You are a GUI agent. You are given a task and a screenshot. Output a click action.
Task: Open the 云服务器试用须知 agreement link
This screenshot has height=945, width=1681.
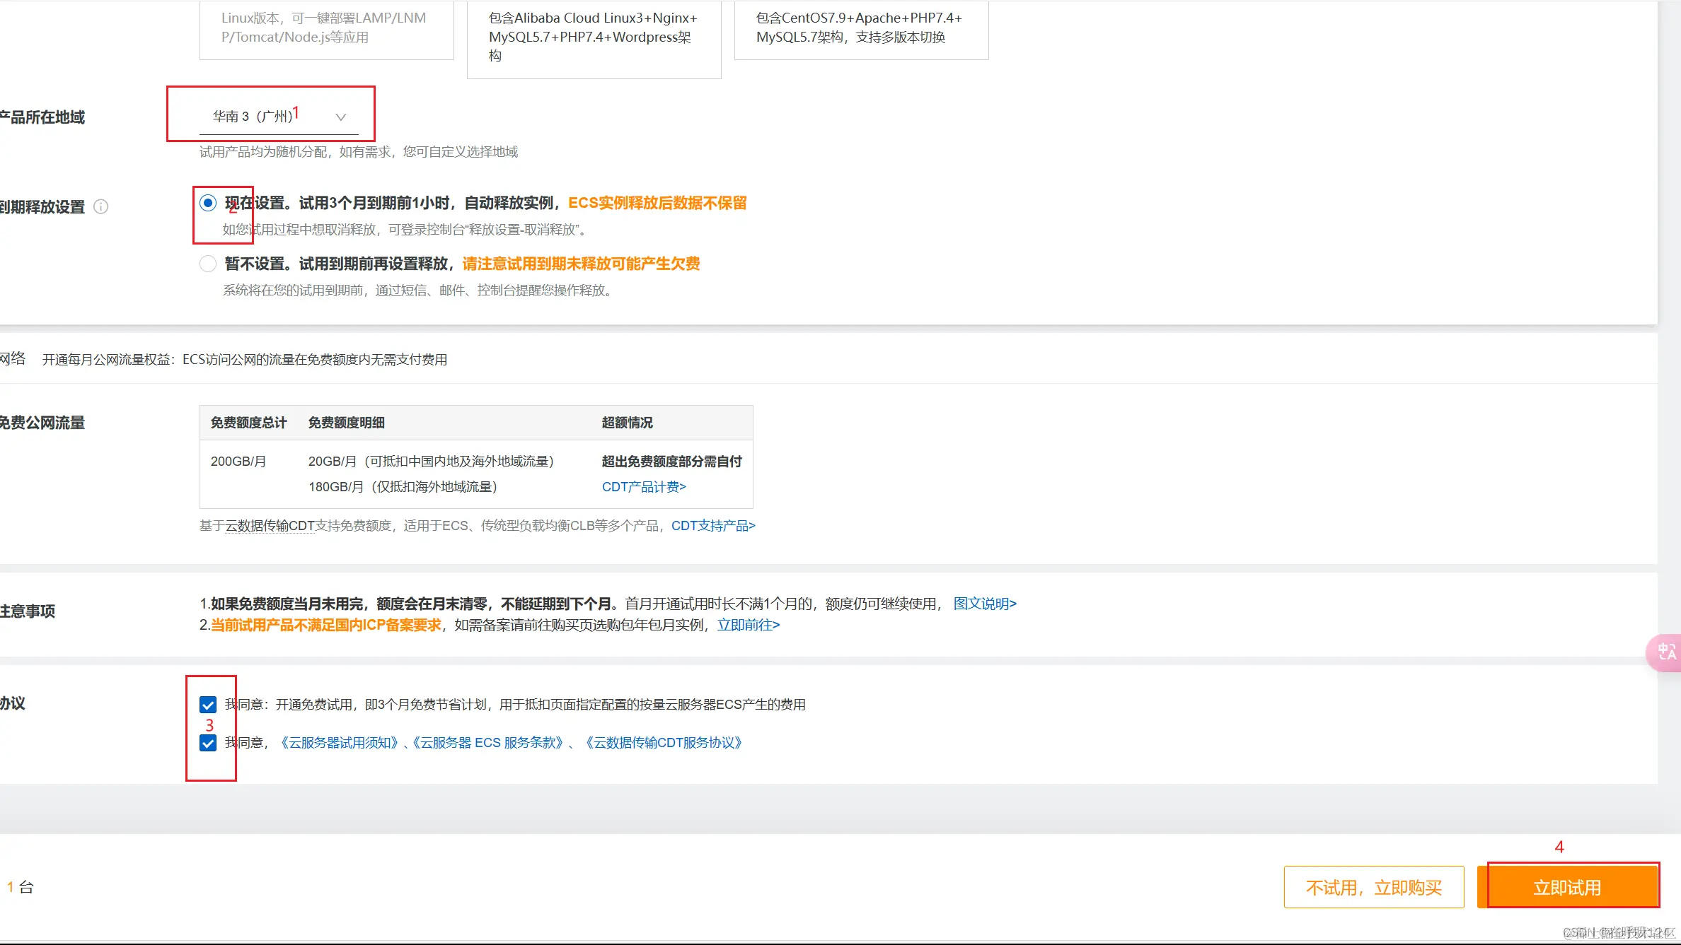(340, 743)
